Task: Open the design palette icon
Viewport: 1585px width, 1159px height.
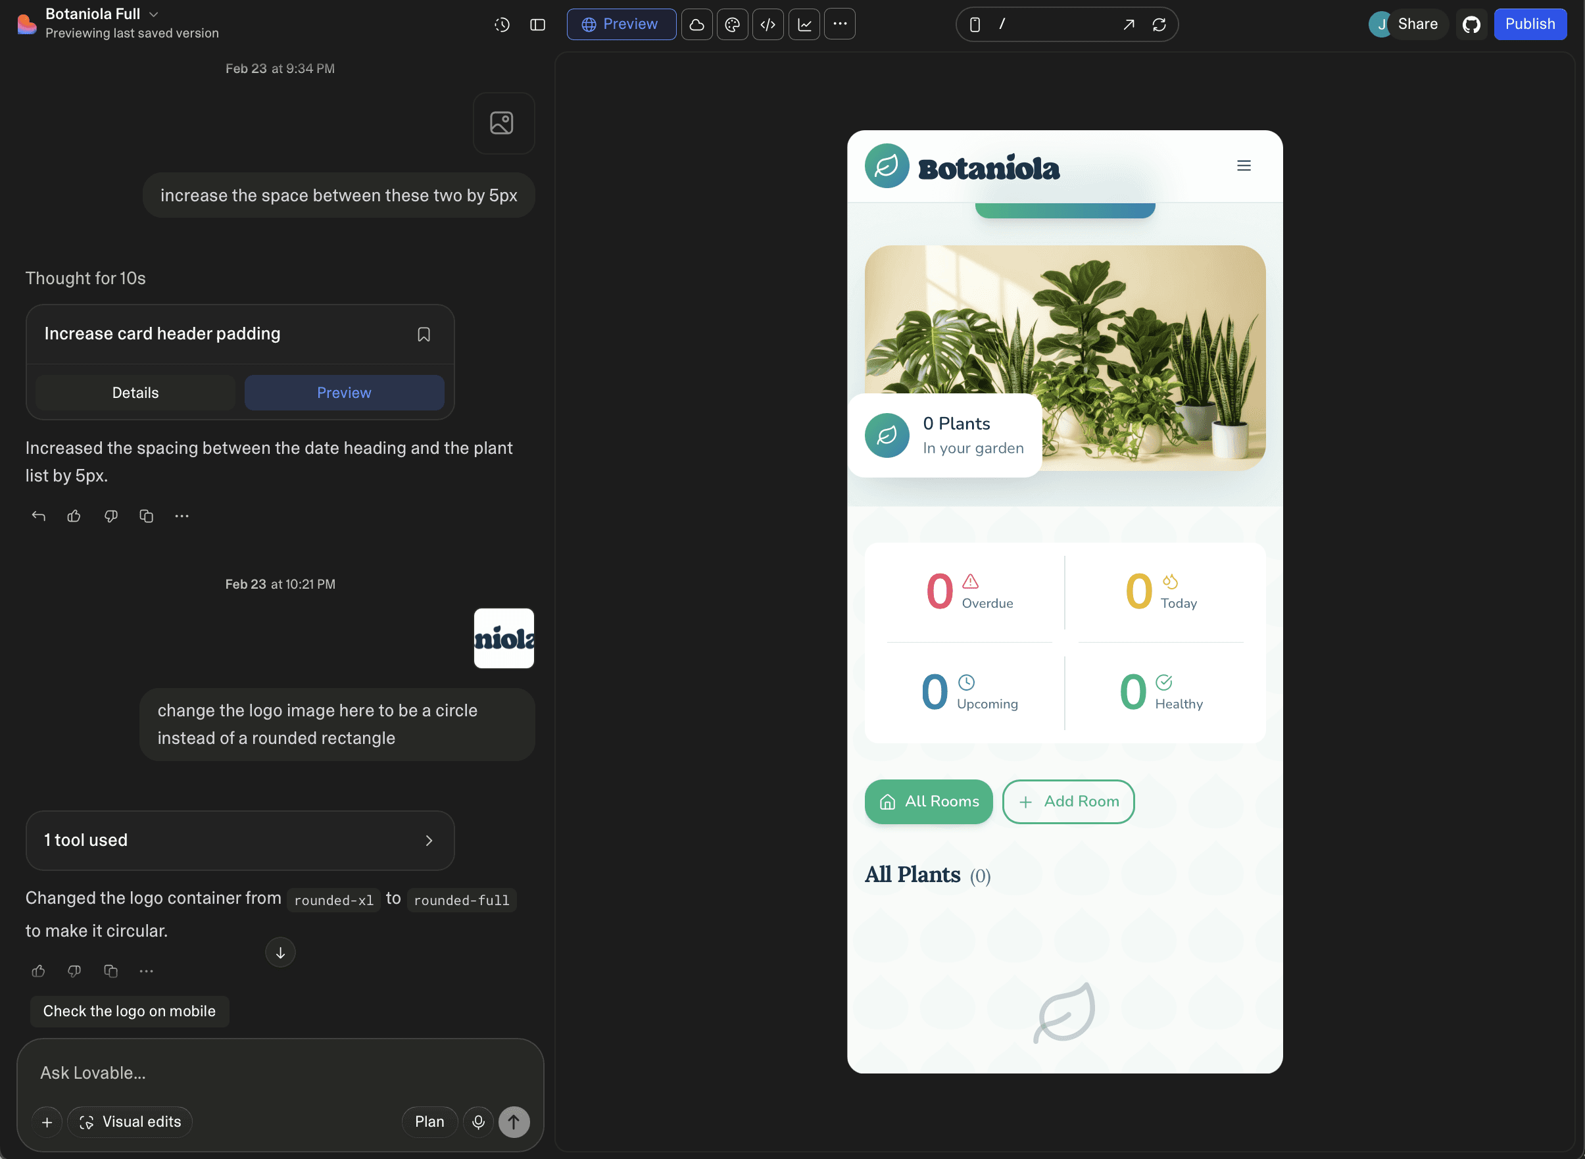Action: (732, 24)
